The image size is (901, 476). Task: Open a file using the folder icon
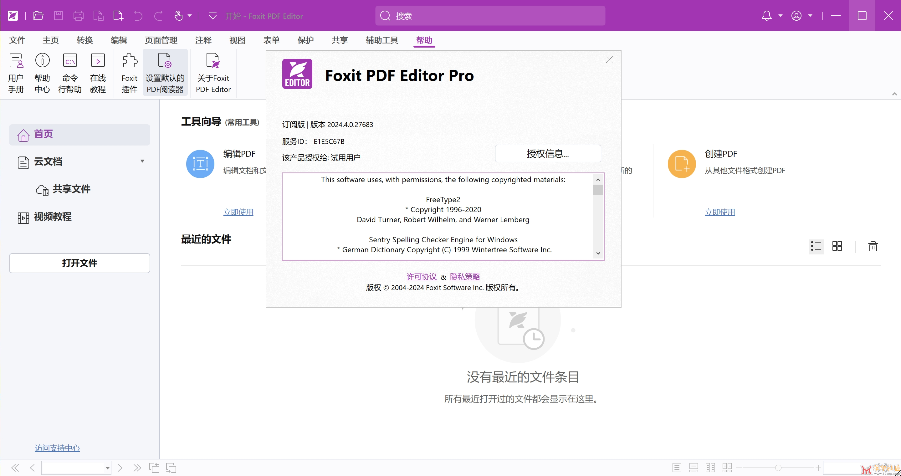tap(38, 16)
